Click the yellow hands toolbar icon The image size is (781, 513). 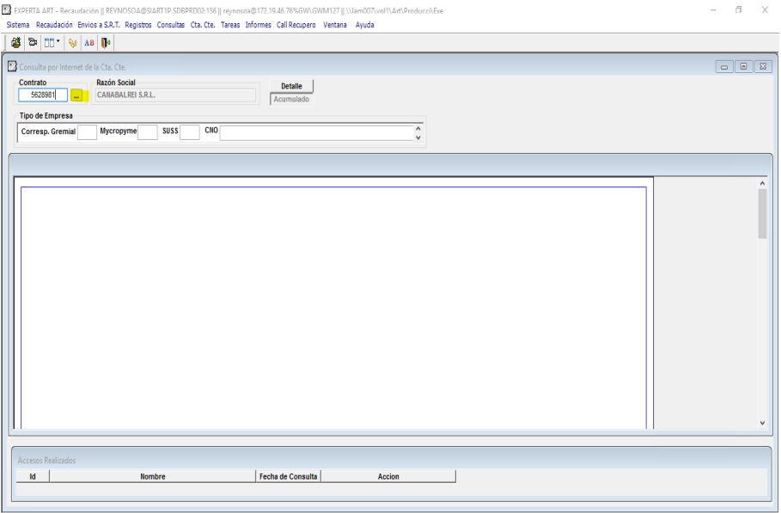(72, 42)
